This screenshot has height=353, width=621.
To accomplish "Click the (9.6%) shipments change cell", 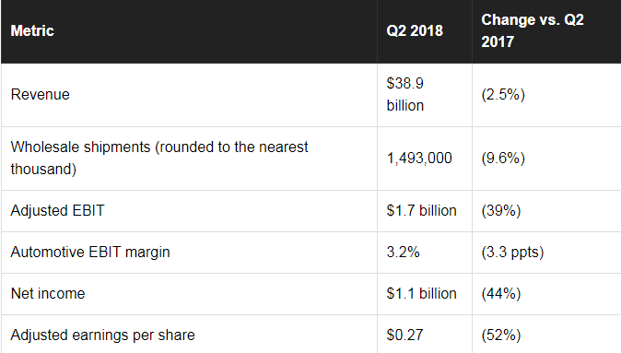I will click(x=503, y=159).
